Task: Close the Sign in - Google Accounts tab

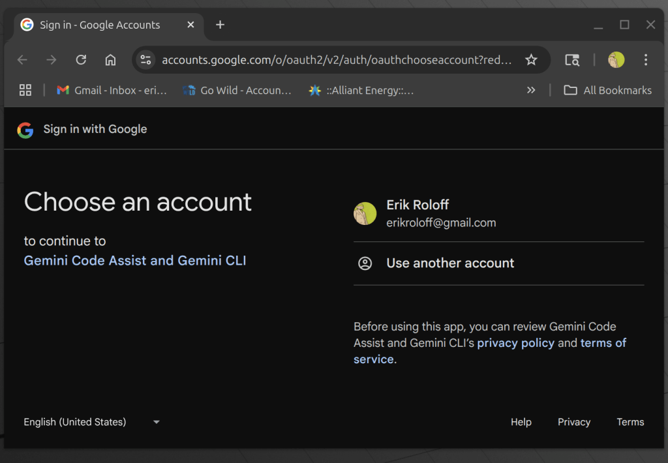Action: click(x=190, y=25)
